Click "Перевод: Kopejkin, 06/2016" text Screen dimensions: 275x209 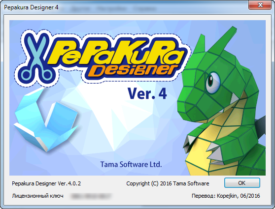point(226,196)
